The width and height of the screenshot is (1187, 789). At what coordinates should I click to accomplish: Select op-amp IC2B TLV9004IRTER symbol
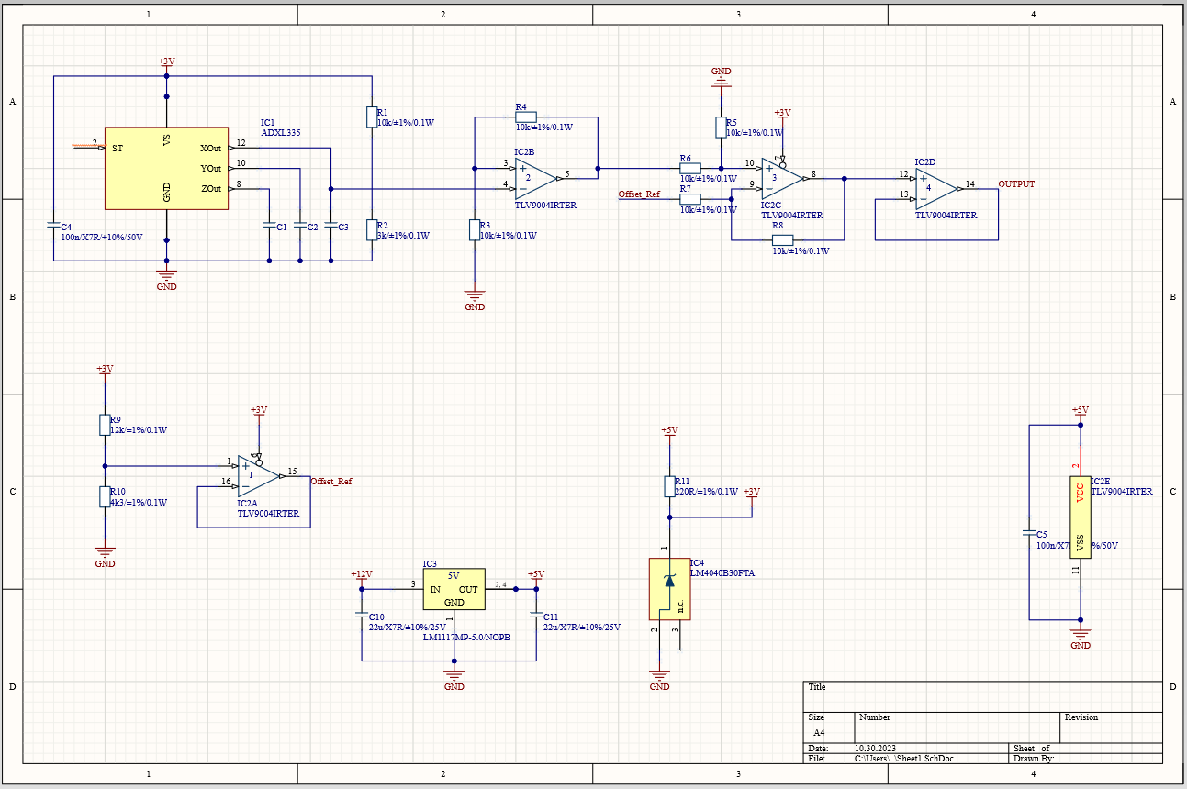coord(532,174)
